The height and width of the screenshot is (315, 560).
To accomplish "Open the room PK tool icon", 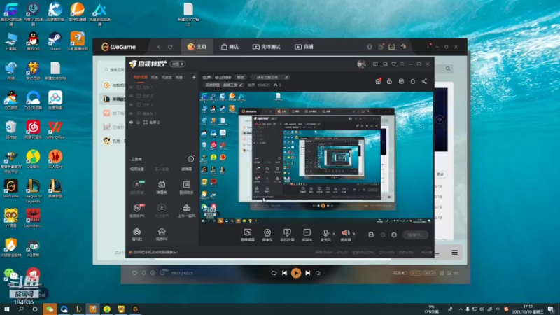I will [162, 234].
